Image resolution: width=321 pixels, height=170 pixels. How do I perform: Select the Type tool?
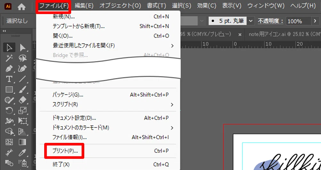pyautogui.click(x=9, y=79)
